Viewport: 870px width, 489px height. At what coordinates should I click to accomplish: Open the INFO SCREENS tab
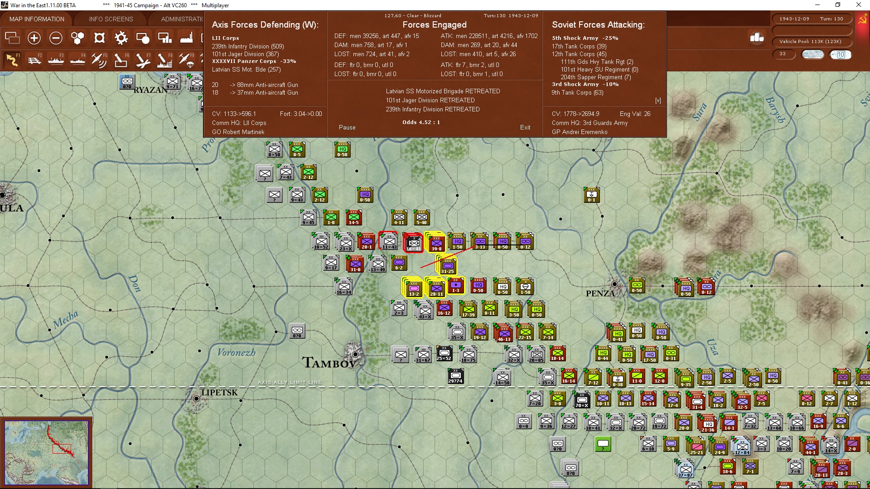coord(111,19)
